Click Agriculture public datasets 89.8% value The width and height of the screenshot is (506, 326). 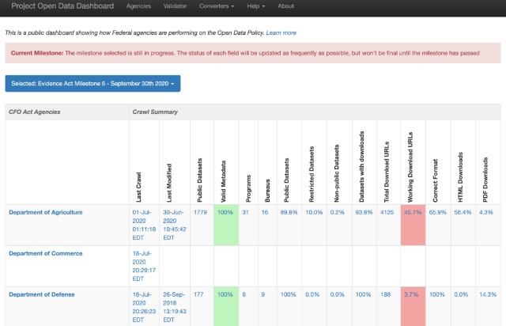(x=289, y=212)
